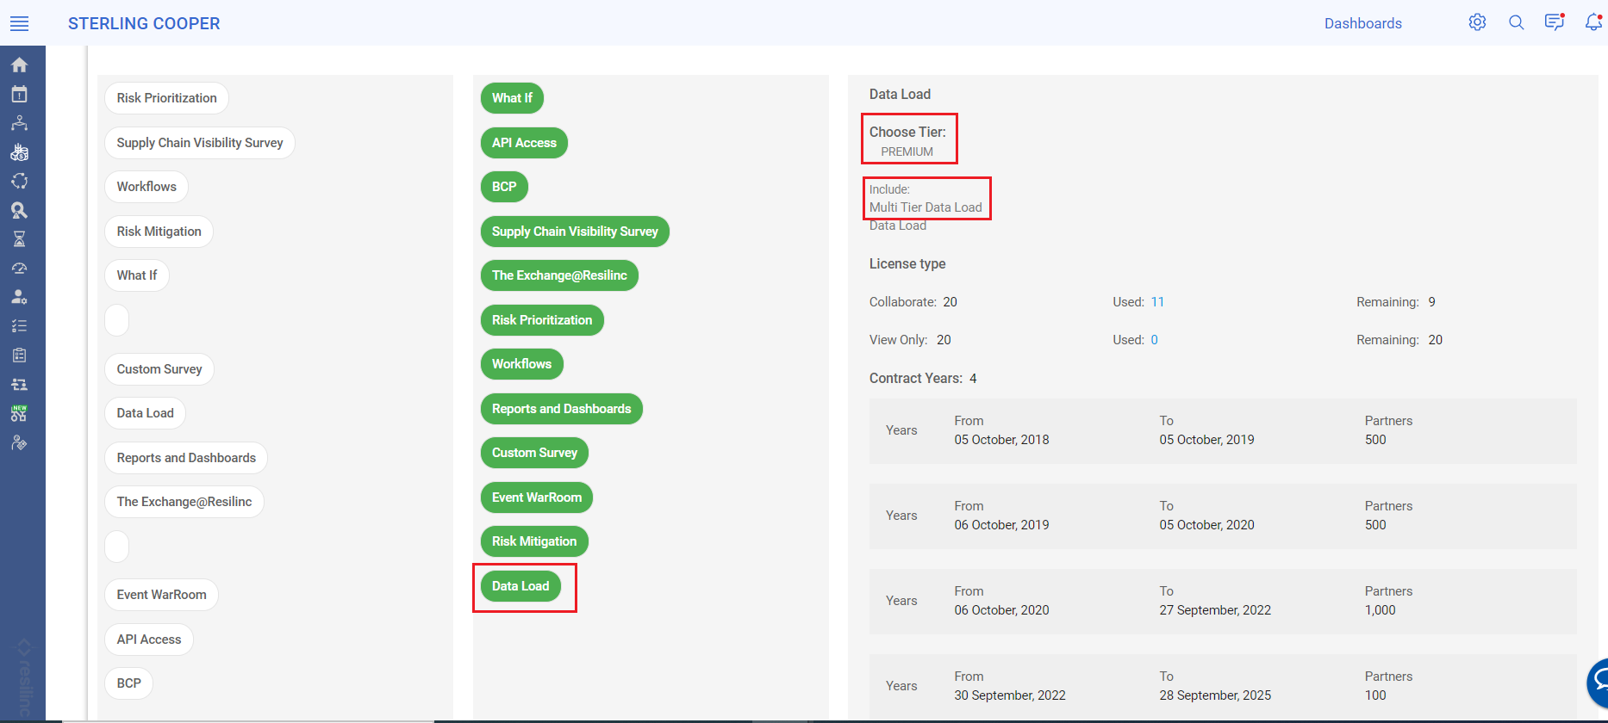Open the Dashboards link in header
Image resolution: width=1608 pixels, height=723 pixels.
pos(1363,23)
